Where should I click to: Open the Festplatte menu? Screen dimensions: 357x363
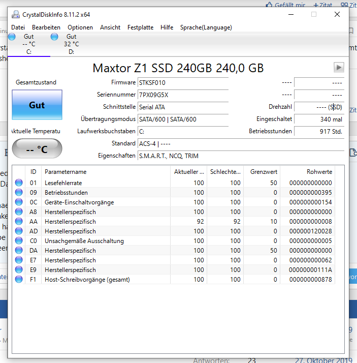click(140, 27)
